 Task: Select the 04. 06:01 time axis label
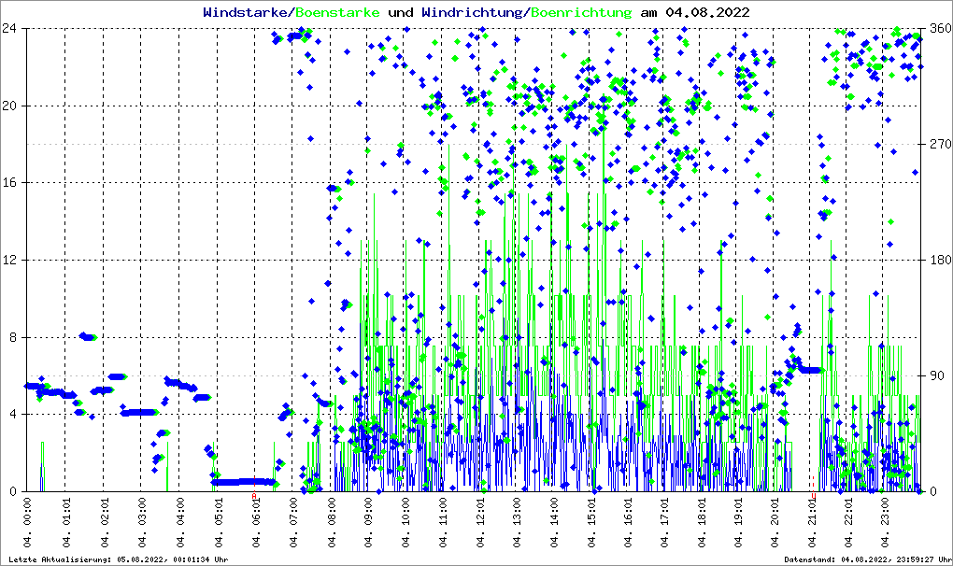[254, 525]
